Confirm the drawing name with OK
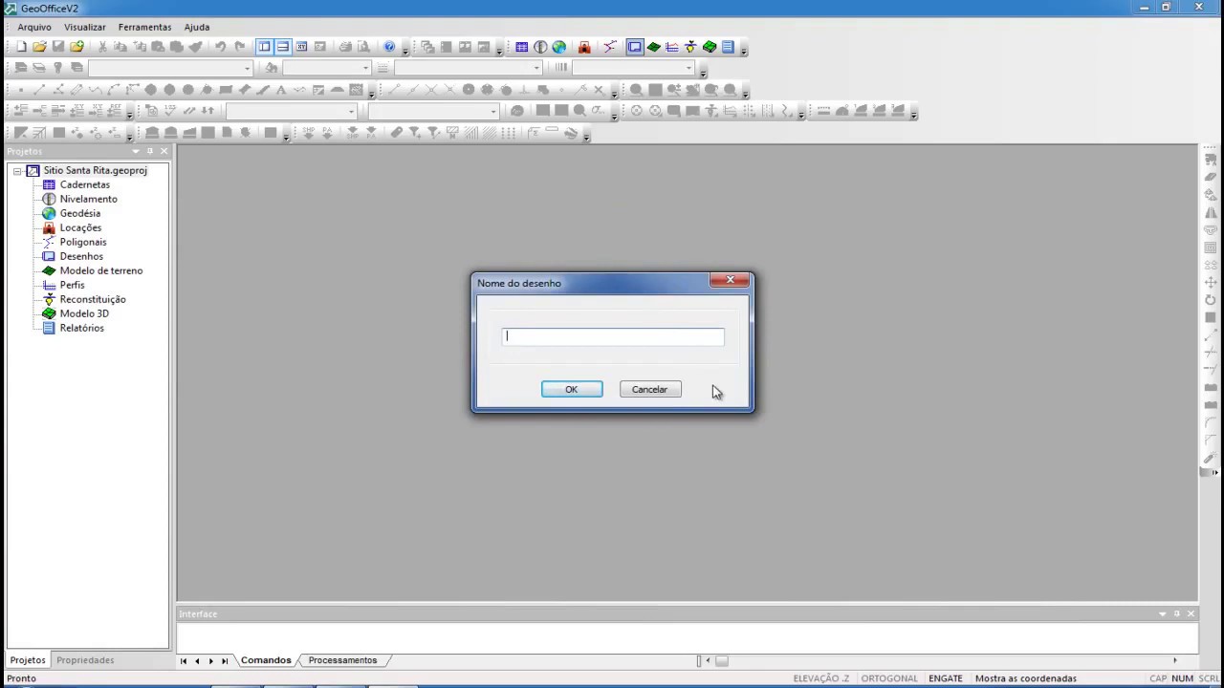This screenshot has height=688, width=1224. 572,389
